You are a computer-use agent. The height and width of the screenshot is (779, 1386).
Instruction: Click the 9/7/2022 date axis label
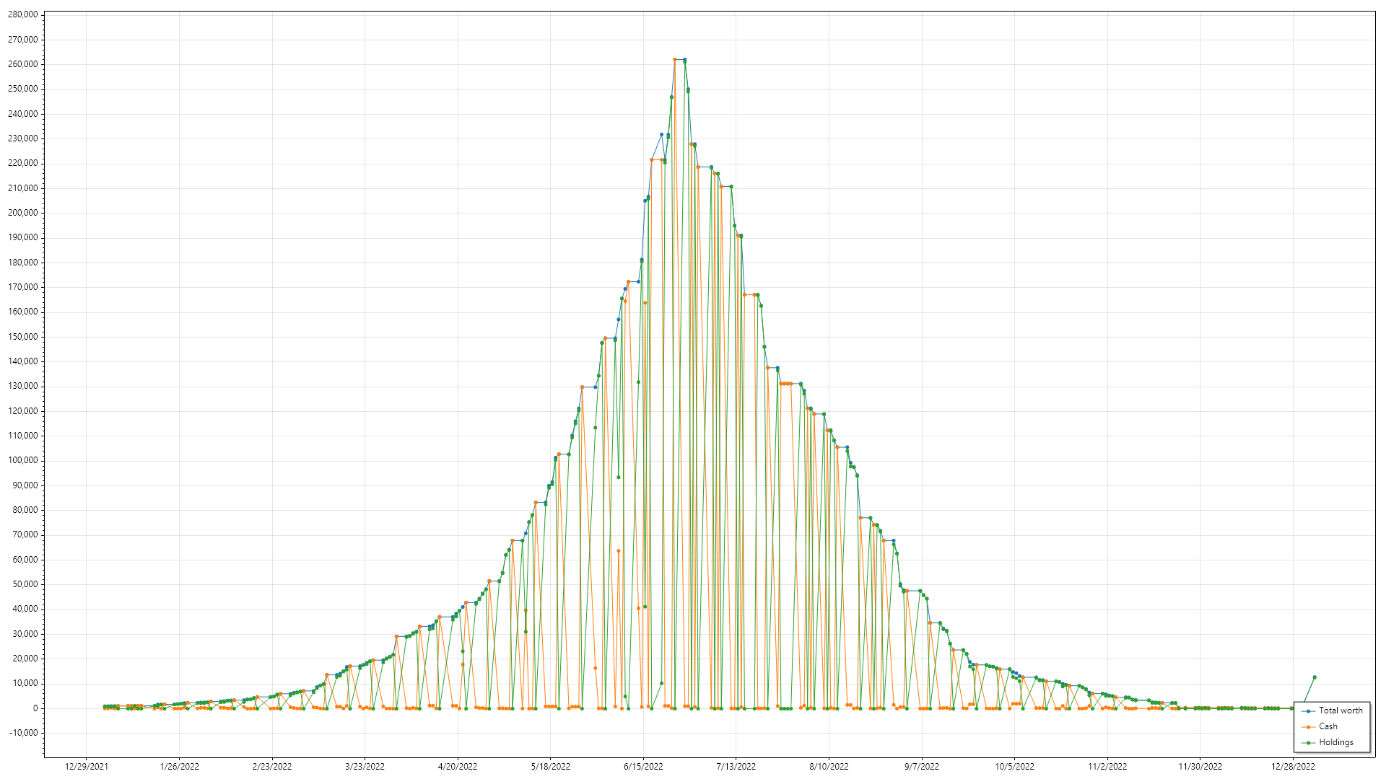pos(922,767)
